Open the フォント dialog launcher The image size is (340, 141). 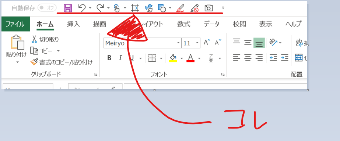[223, 75]
